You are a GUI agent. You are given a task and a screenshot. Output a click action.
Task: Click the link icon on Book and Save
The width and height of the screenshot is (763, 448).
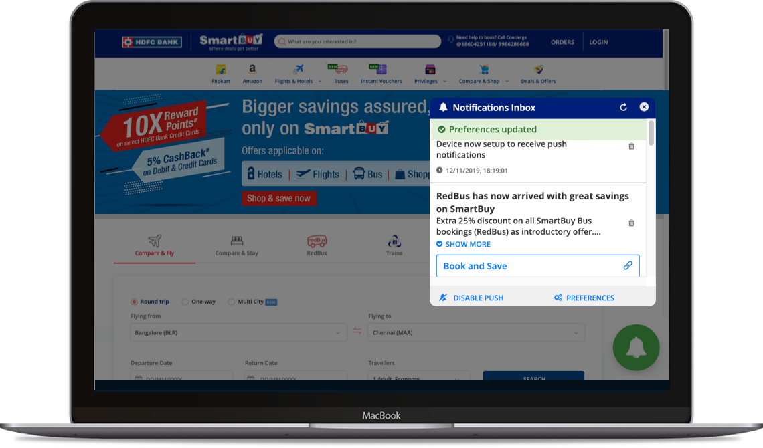point(628,265)
